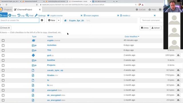The width and height of the screenshot is (183, 103).
Task: Download the 8 bytes hi file
Action: (x=178, y=80)
